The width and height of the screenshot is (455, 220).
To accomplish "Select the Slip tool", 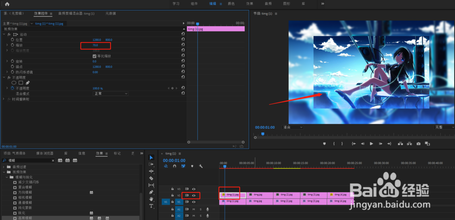I will point(151,185).
